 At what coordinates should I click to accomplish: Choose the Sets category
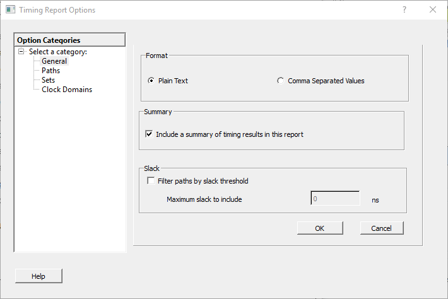(48, 80)
